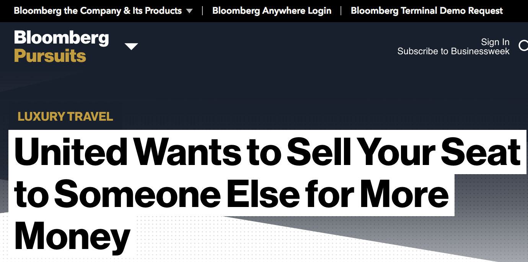Select Subscribe to Businessweek
The height and width of the screenshot is (262, 528).
[453, 51]
